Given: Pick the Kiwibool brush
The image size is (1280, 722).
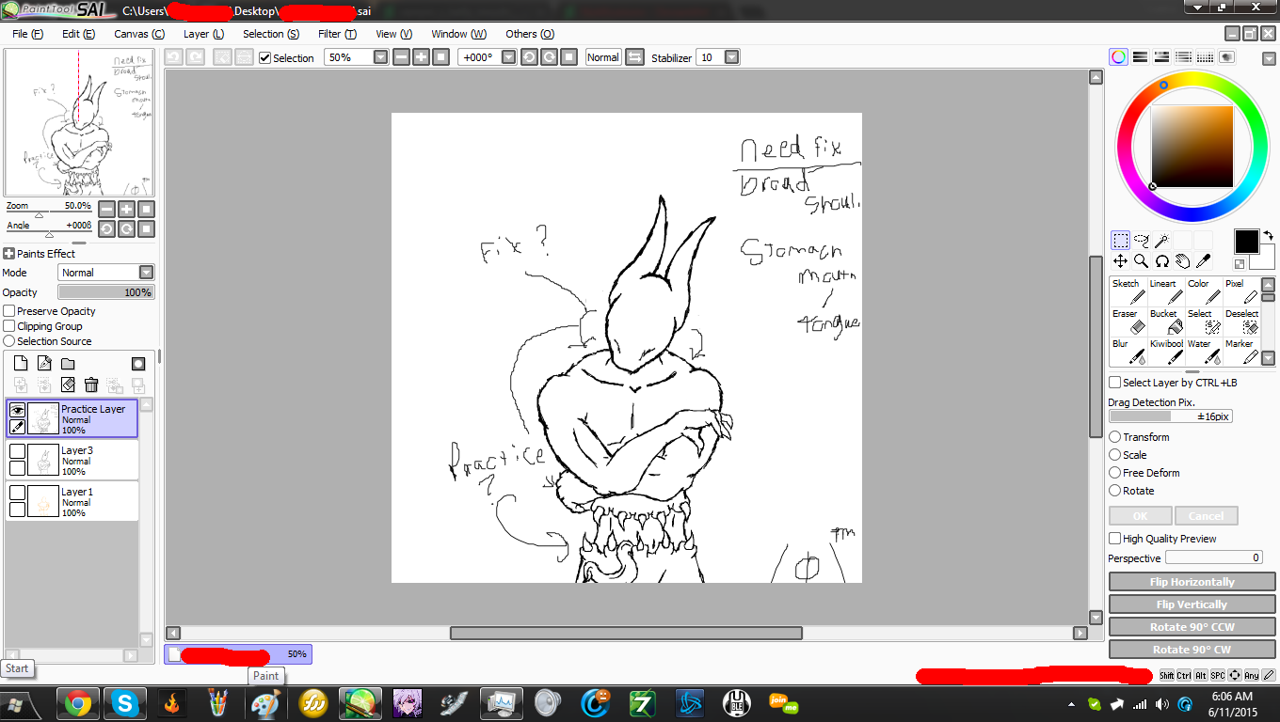Looking at the screenshot, I should pyautogui.click(x=1166, y=352).
